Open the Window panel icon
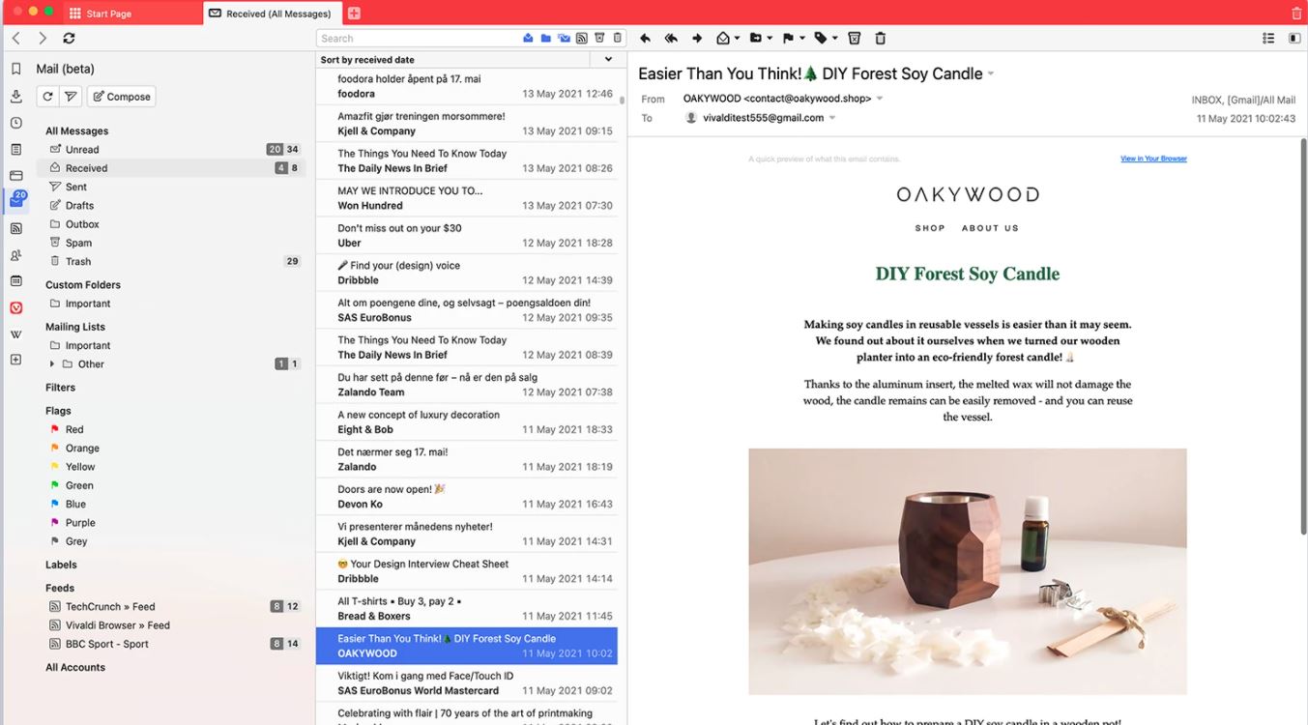Viewport: 1308px width, 725px height. (x=15, y=176)
